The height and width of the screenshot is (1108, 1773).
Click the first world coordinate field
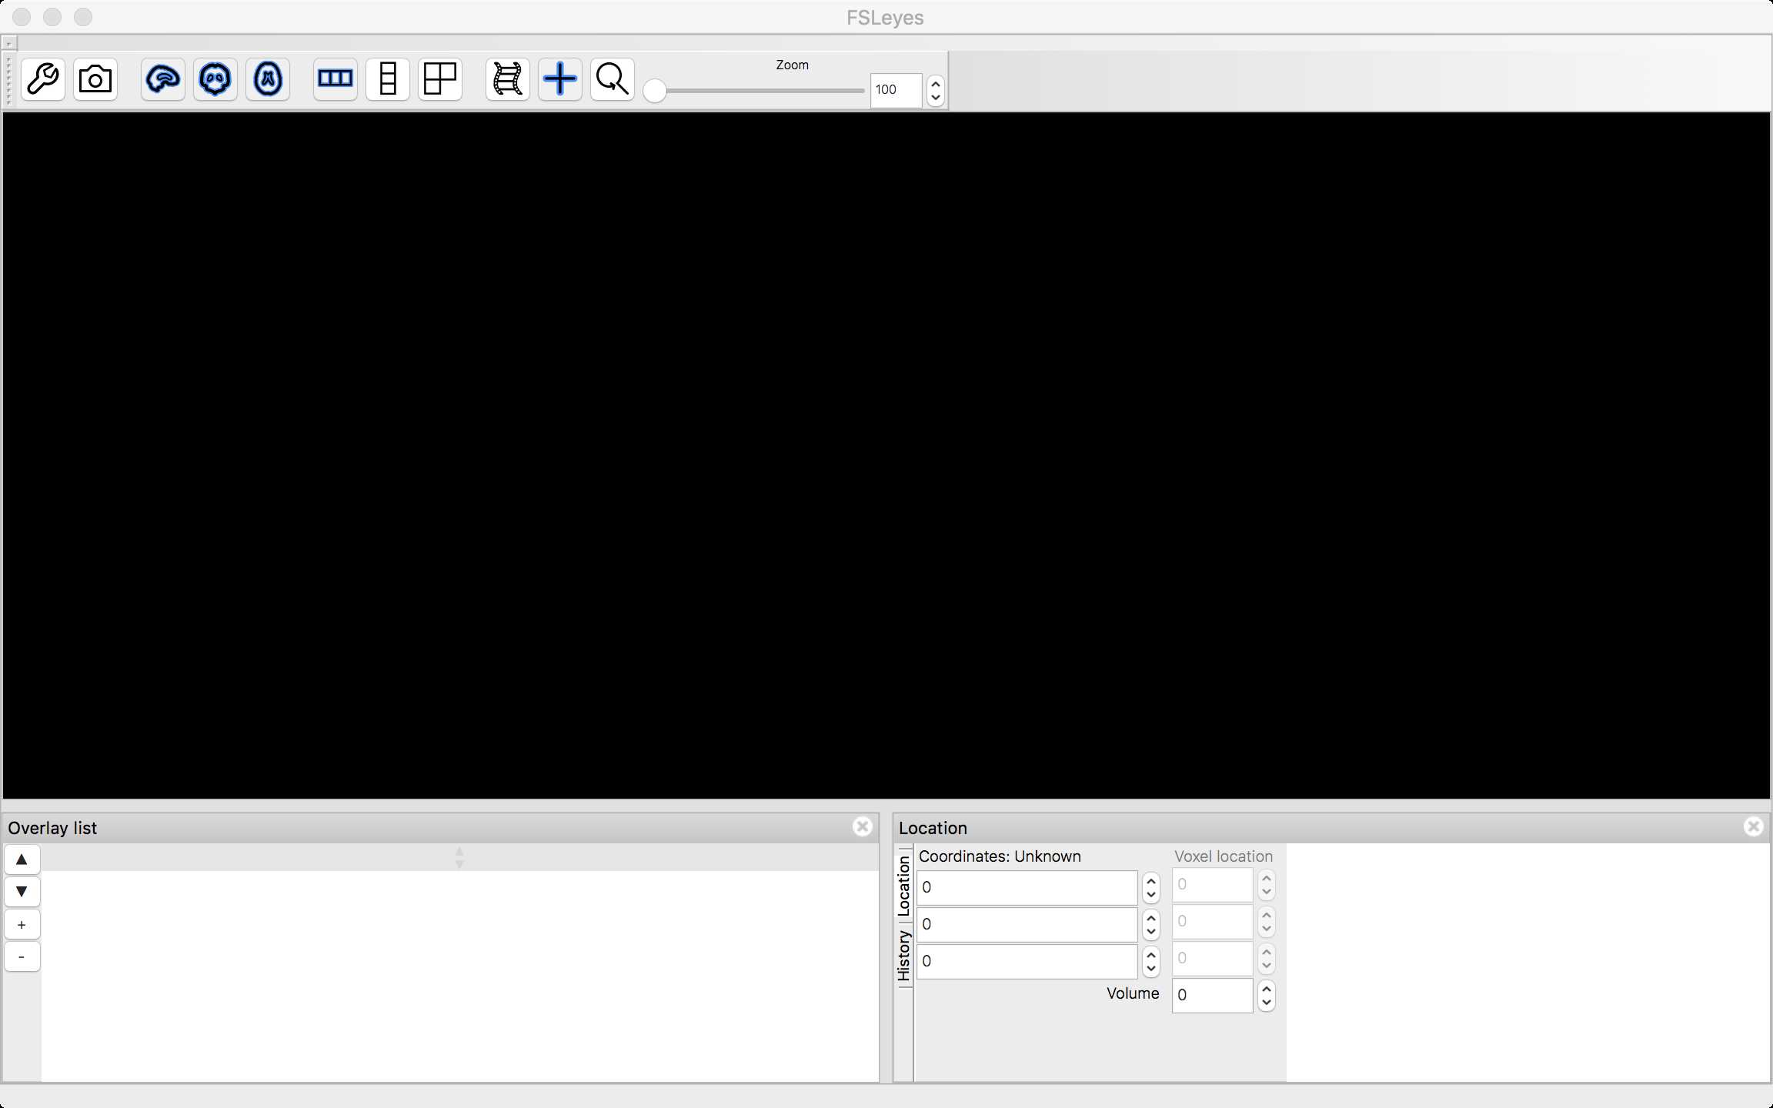click(1027, 887)
